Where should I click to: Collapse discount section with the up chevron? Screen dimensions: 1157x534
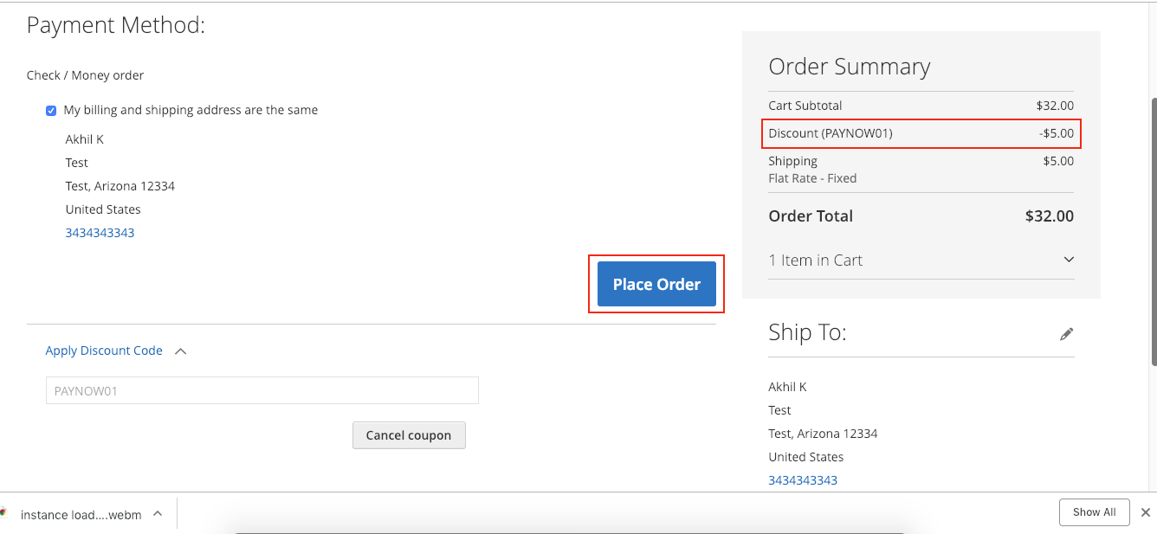tap(181, 351)
